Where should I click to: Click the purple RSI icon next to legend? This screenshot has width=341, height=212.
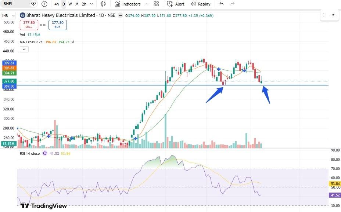pyautogui.click(x=45, y=153)
